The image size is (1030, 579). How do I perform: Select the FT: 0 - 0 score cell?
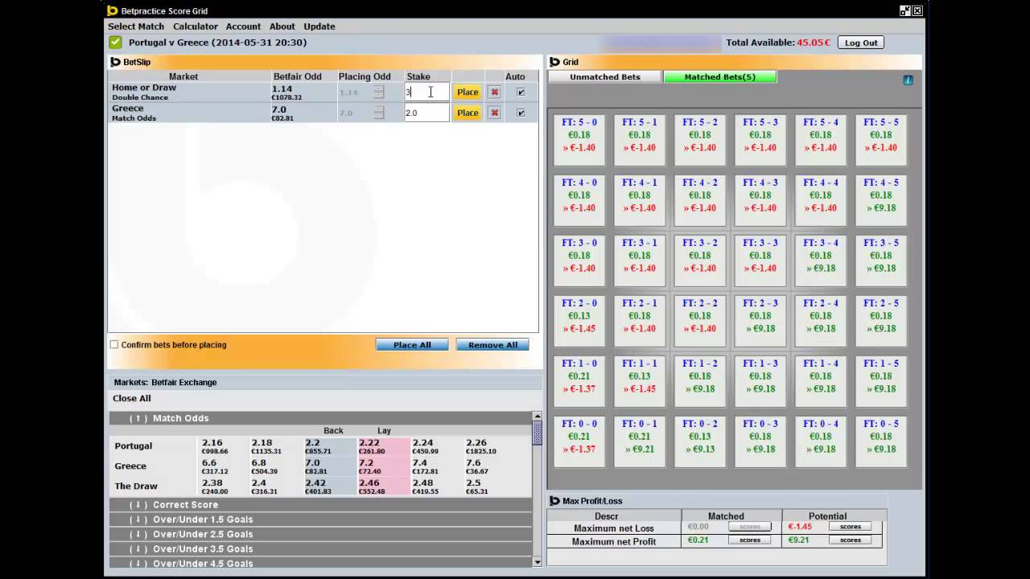click(579, 441)
